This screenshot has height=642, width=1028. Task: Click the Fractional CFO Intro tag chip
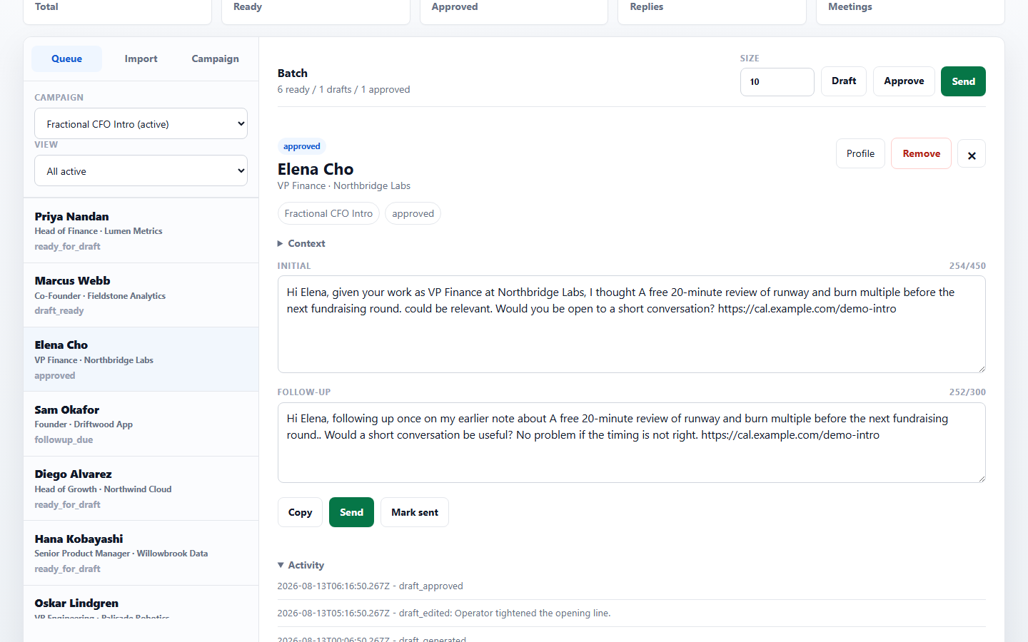(328, 213)
